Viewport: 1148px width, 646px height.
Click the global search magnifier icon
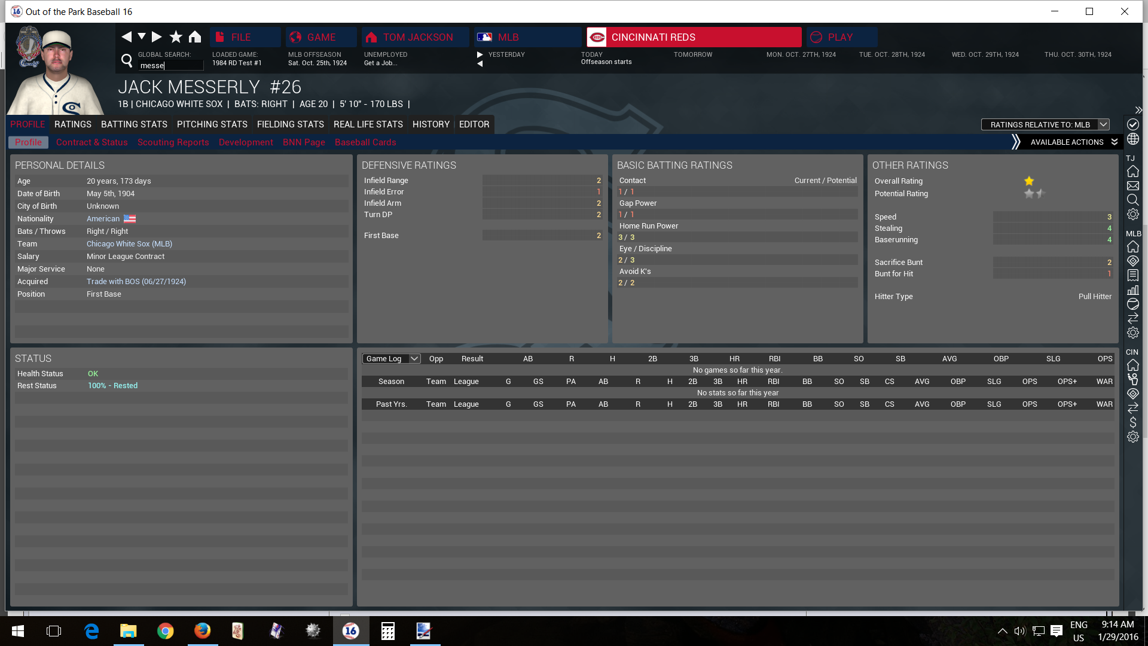coord(127,60)
